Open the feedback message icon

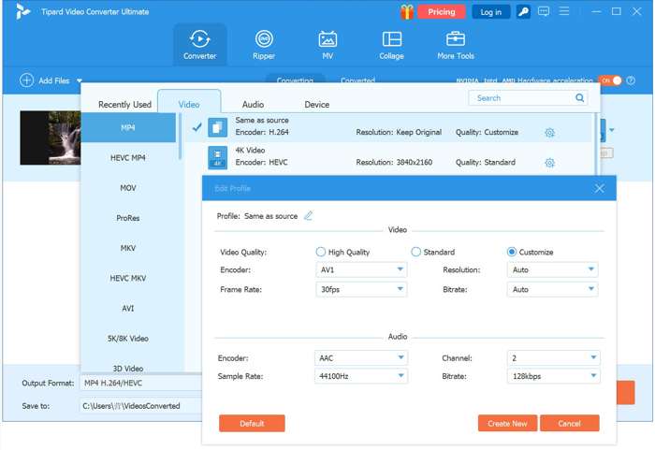(544, 11)
